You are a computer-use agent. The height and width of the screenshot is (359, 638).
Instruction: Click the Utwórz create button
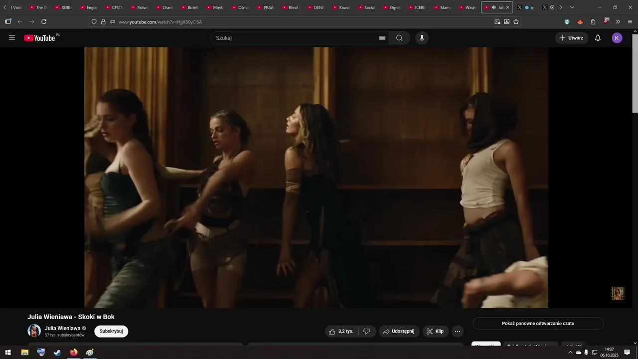click(571, 38)
